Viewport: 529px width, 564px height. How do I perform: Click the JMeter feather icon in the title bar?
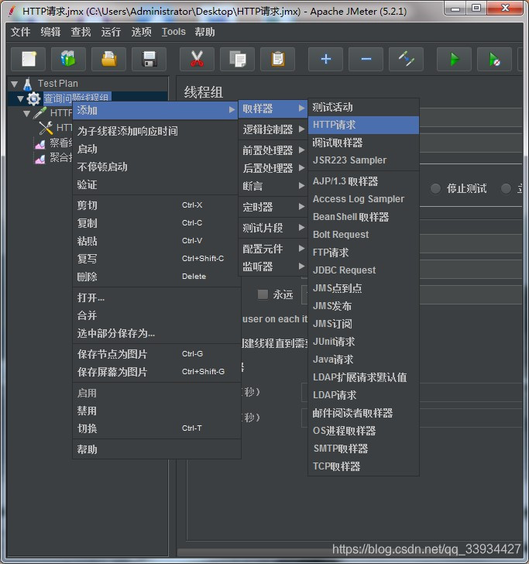12,11
